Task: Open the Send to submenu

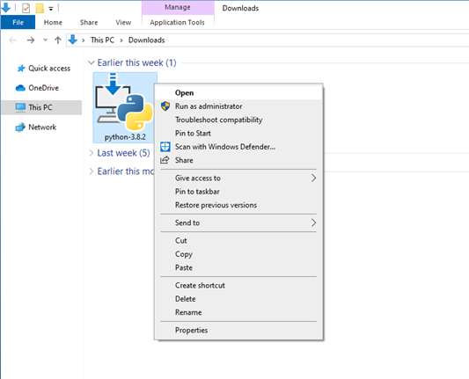Action: (x=238, y=222)
